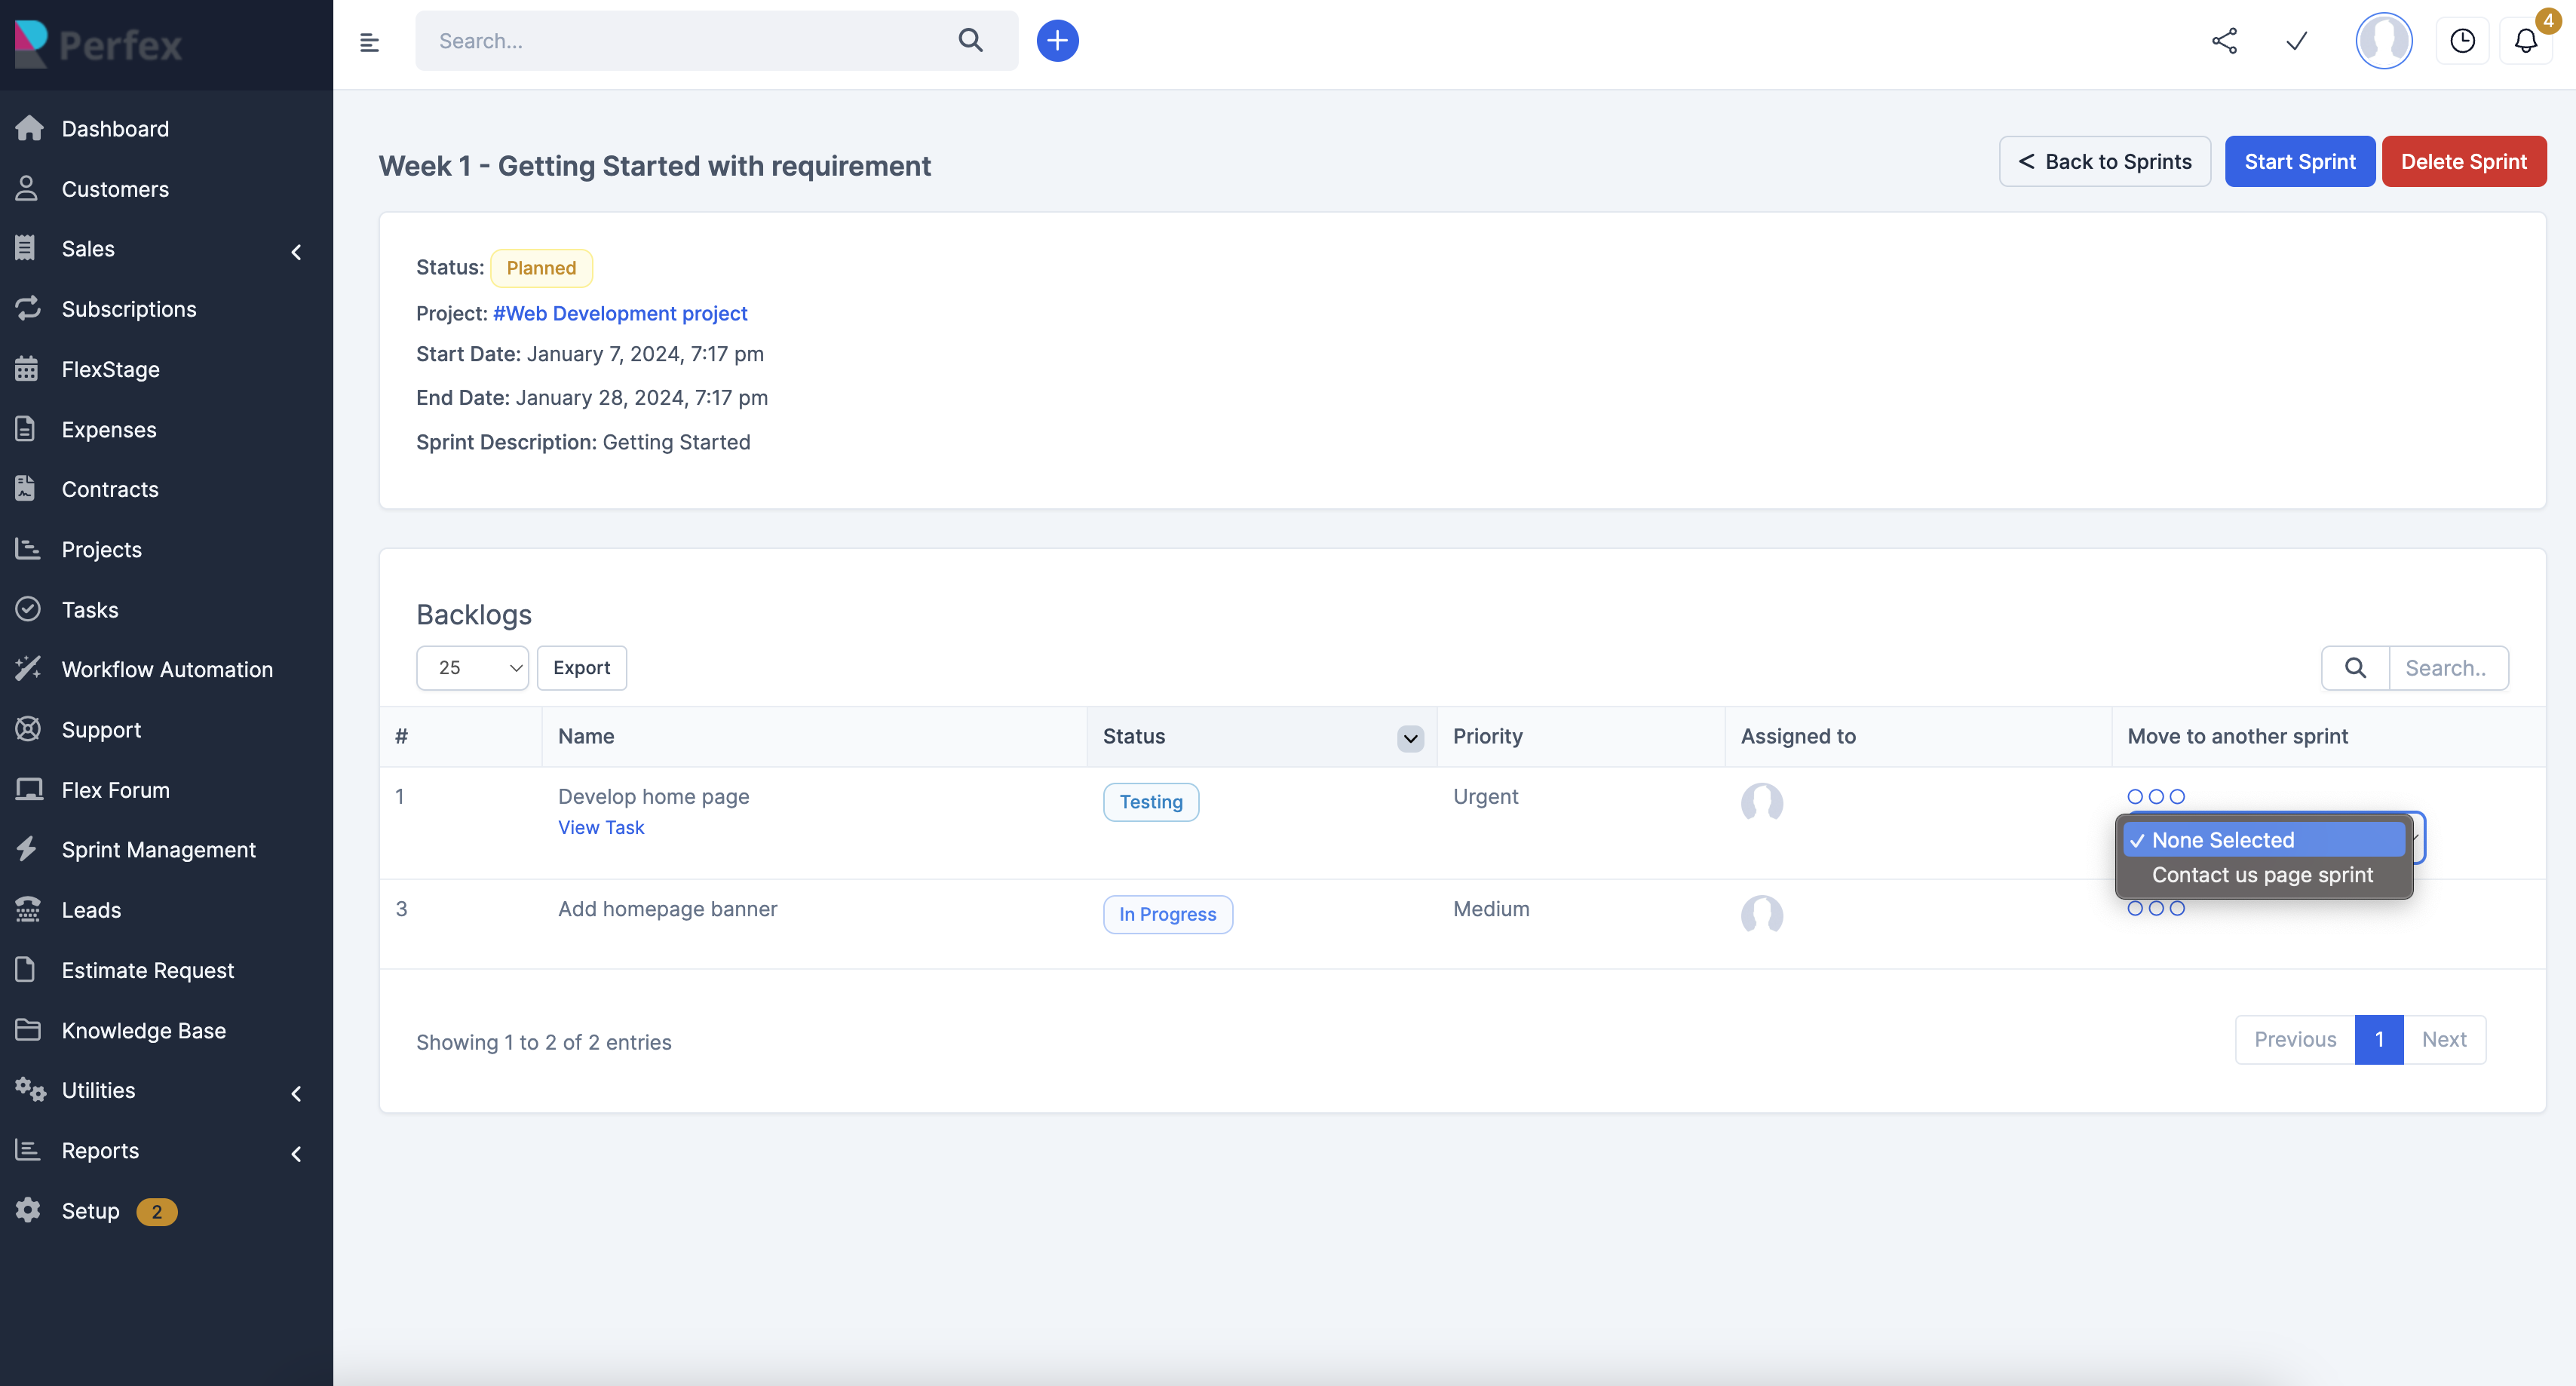The image size is (2576, 1386).
Task: Click the Start Sprint button
Action: coord(2299,162)
